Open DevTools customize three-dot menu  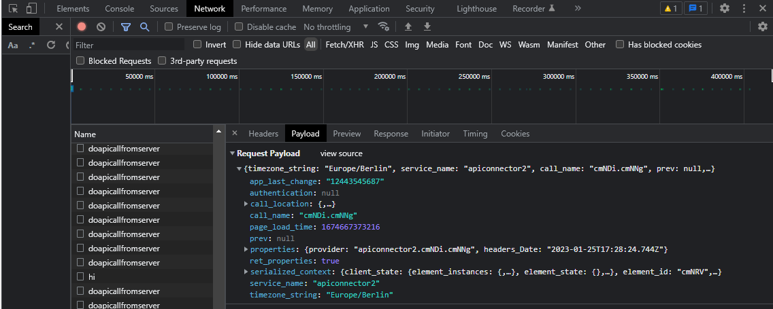(744, 8)
